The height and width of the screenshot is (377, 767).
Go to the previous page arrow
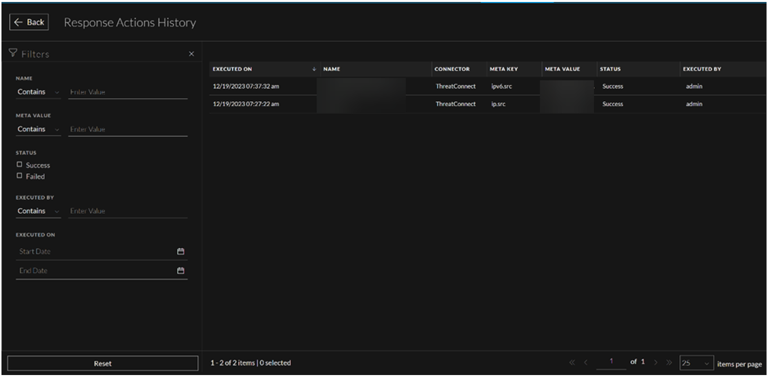tap(586, 363)
